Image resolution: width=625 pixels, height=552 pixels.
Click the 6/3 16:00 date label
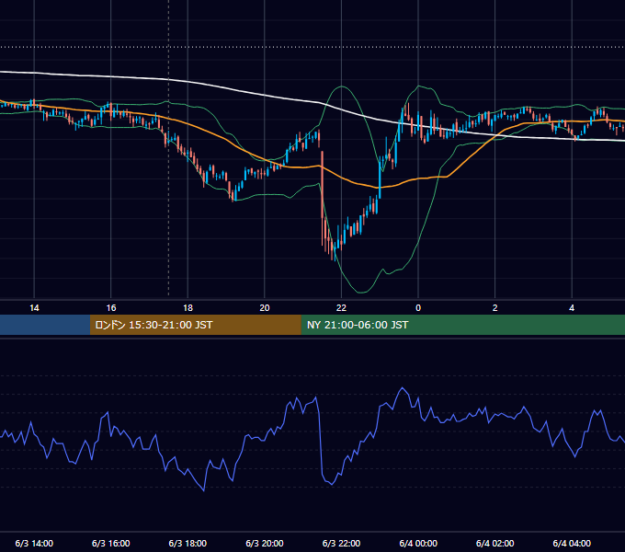(111, 543)
